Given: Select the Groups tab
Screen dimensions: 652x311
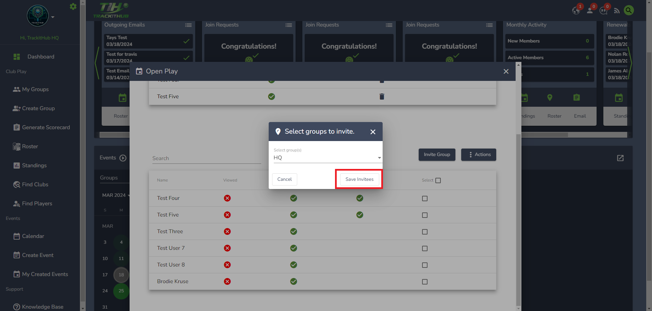Looking at the screenshot, I should point(109,178).
